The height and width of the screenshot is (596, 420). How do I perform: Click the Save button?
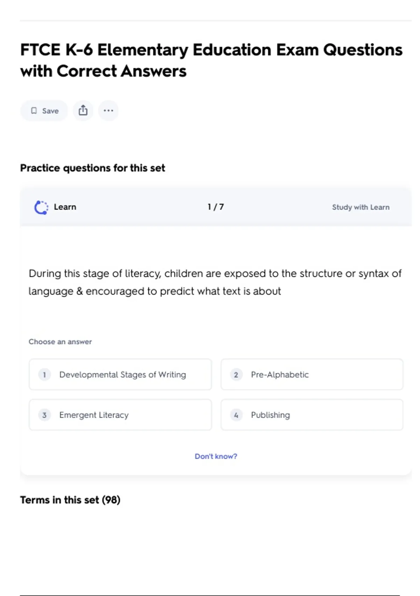tap(44, 111)
